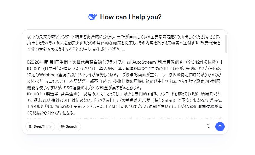Click the scrollbar track below the thumb
This screenshot has width=255, height=155.
(x=226, y=88)
